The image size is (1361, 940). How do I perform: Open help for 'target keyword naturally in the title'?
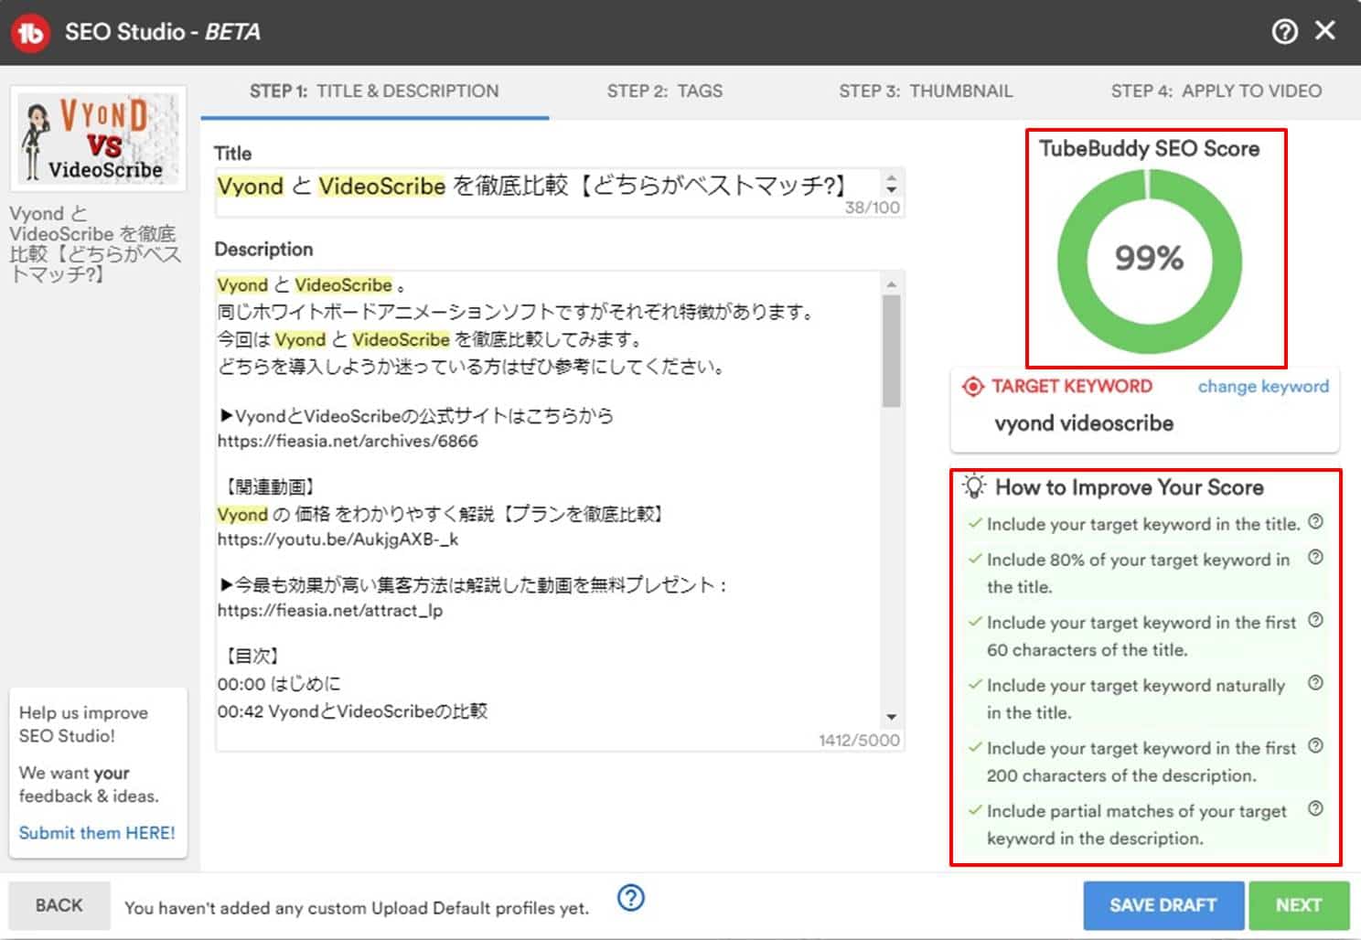1315,682
